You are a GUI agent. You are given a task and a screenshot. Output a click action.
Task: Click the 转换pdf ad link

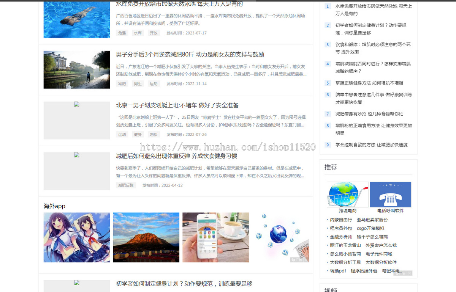(338, 271)
